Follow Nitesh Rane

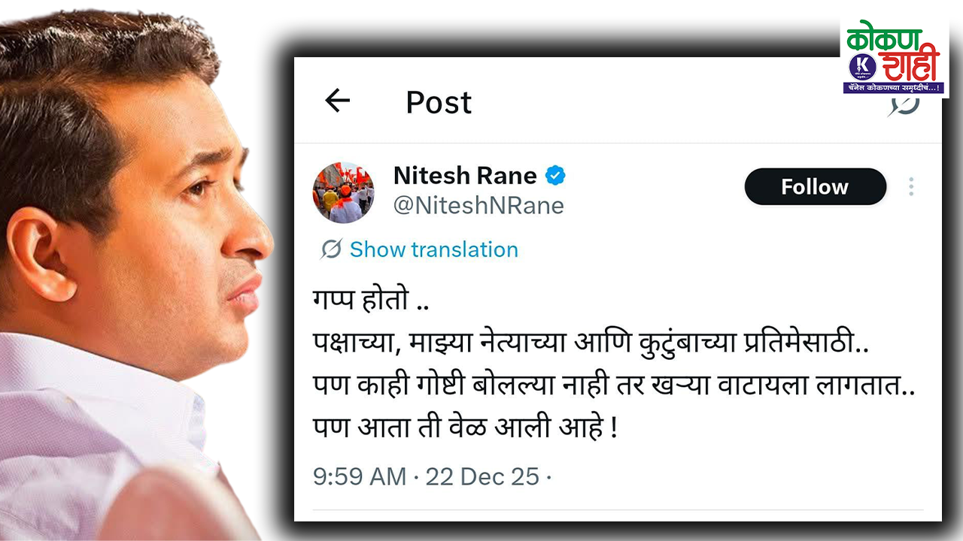coord(815,186)
